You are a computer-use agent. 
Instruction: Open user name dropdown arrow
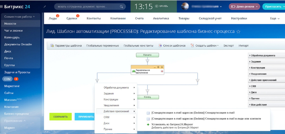coord(221,7)
